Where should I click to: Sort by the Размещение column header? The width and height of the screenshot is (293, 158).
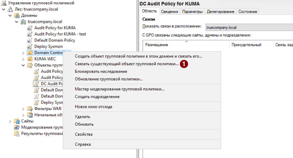(186, 45)
